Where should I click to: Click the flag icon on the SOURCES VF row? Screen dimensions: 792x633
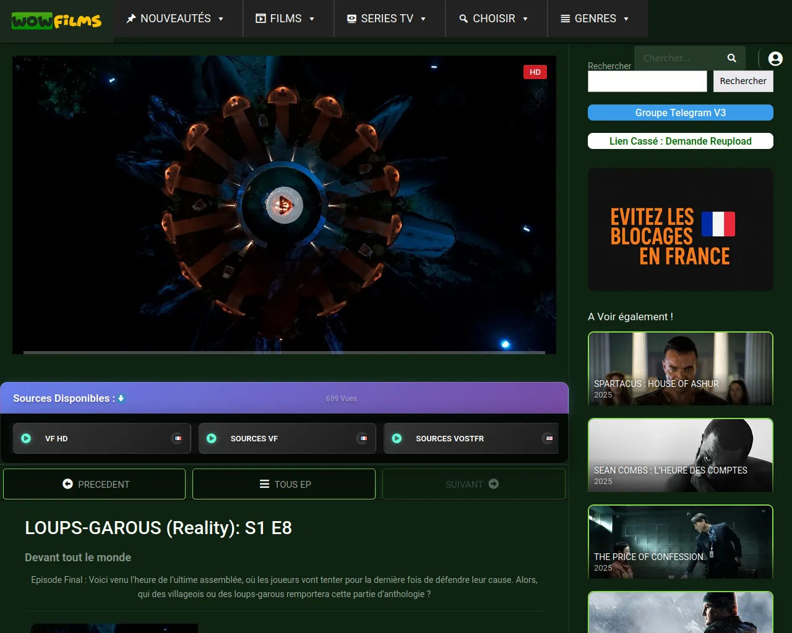pyautogui.click(x=363, y=438)
